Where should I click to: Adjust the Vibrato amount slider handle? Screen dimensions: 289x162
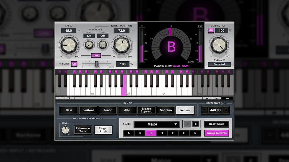click(97, 63)
